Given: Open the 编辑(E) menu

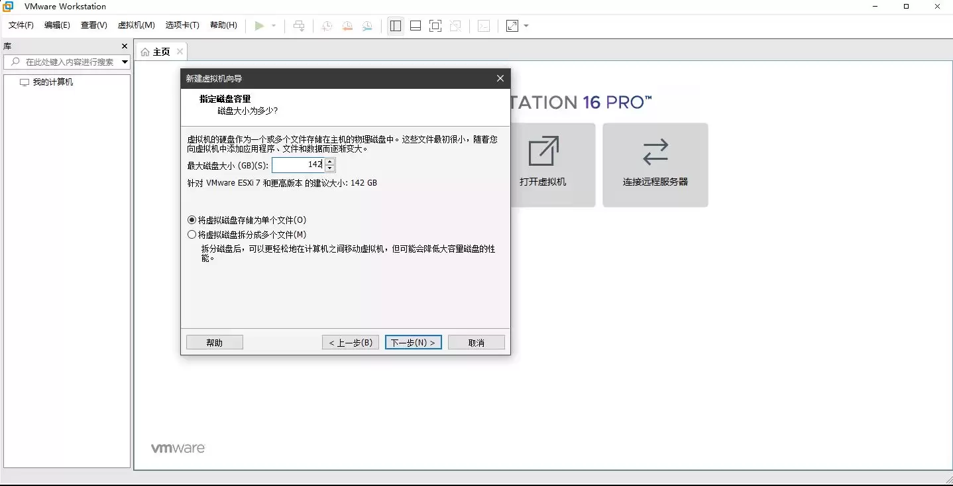Looking at the screenshot, I should pyautogui.click(x=57, y=25).
